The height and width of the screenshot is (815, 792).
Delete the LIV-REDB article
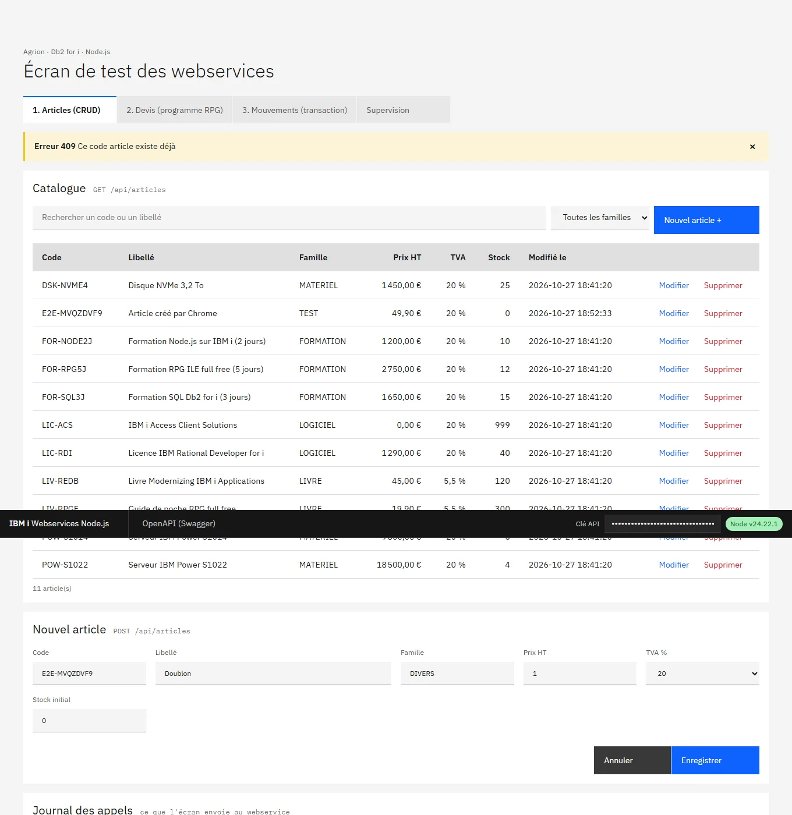(723, 481)
